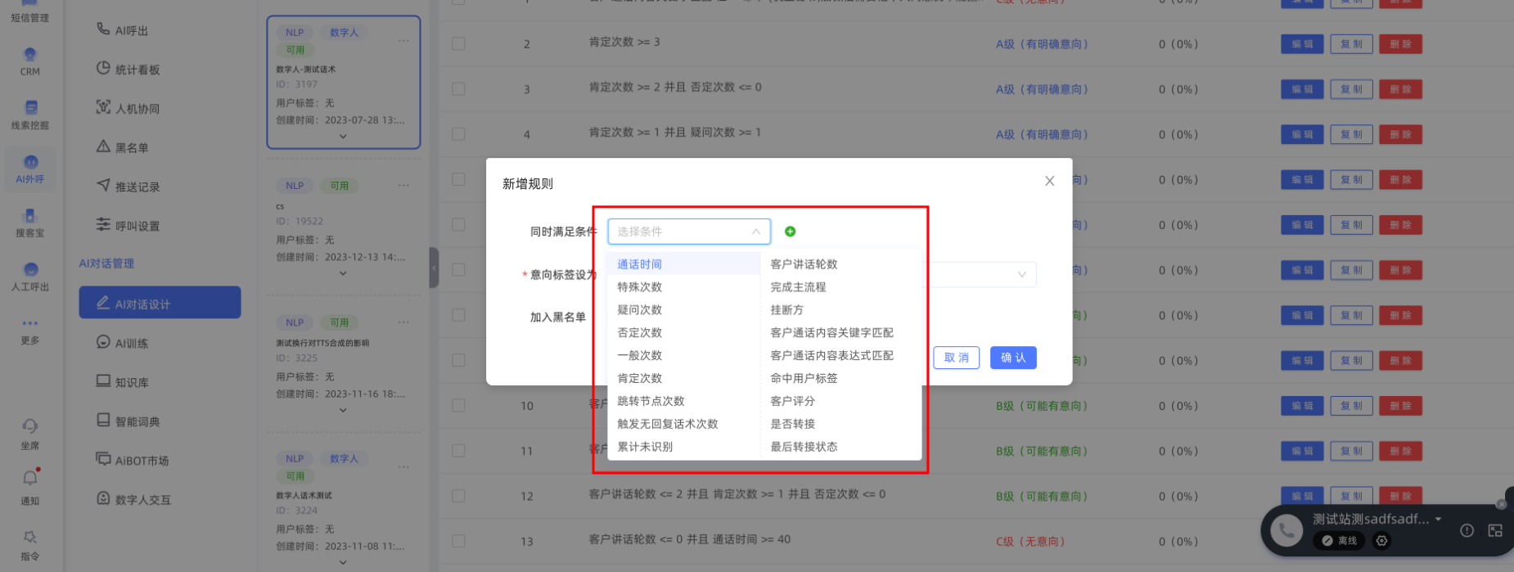Open AI训练 in the navigation menu

[131, 343]
